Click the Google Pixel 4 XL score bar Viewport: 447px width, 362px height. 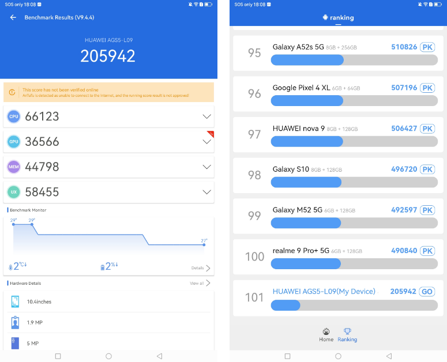click(x=354, y=100)
